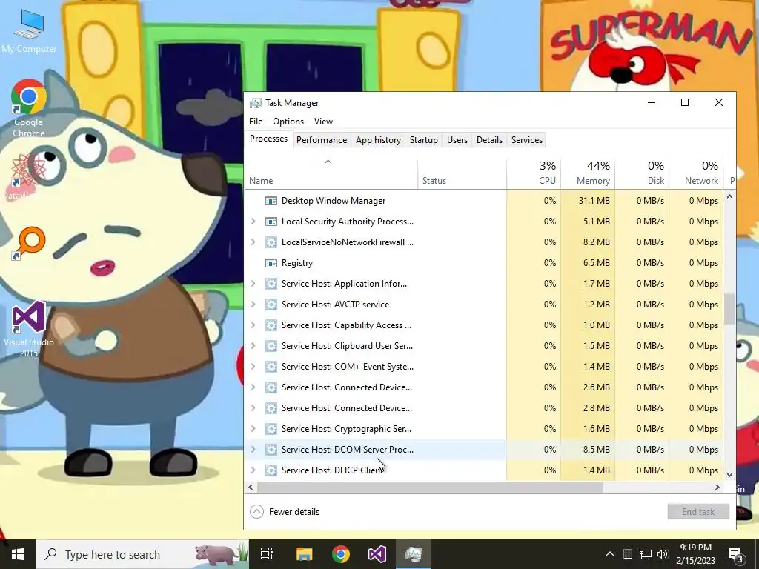Screen dimensions: 759x569
Task: Click the Service Host Cryptographic Services gear icon
Action: click(271, 429)
